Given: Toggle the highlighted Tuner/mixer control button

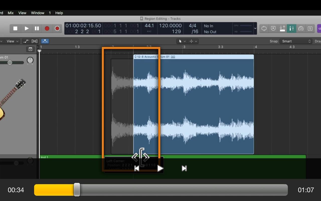Looking at the screenshot, I should click(x=292, y=28).
